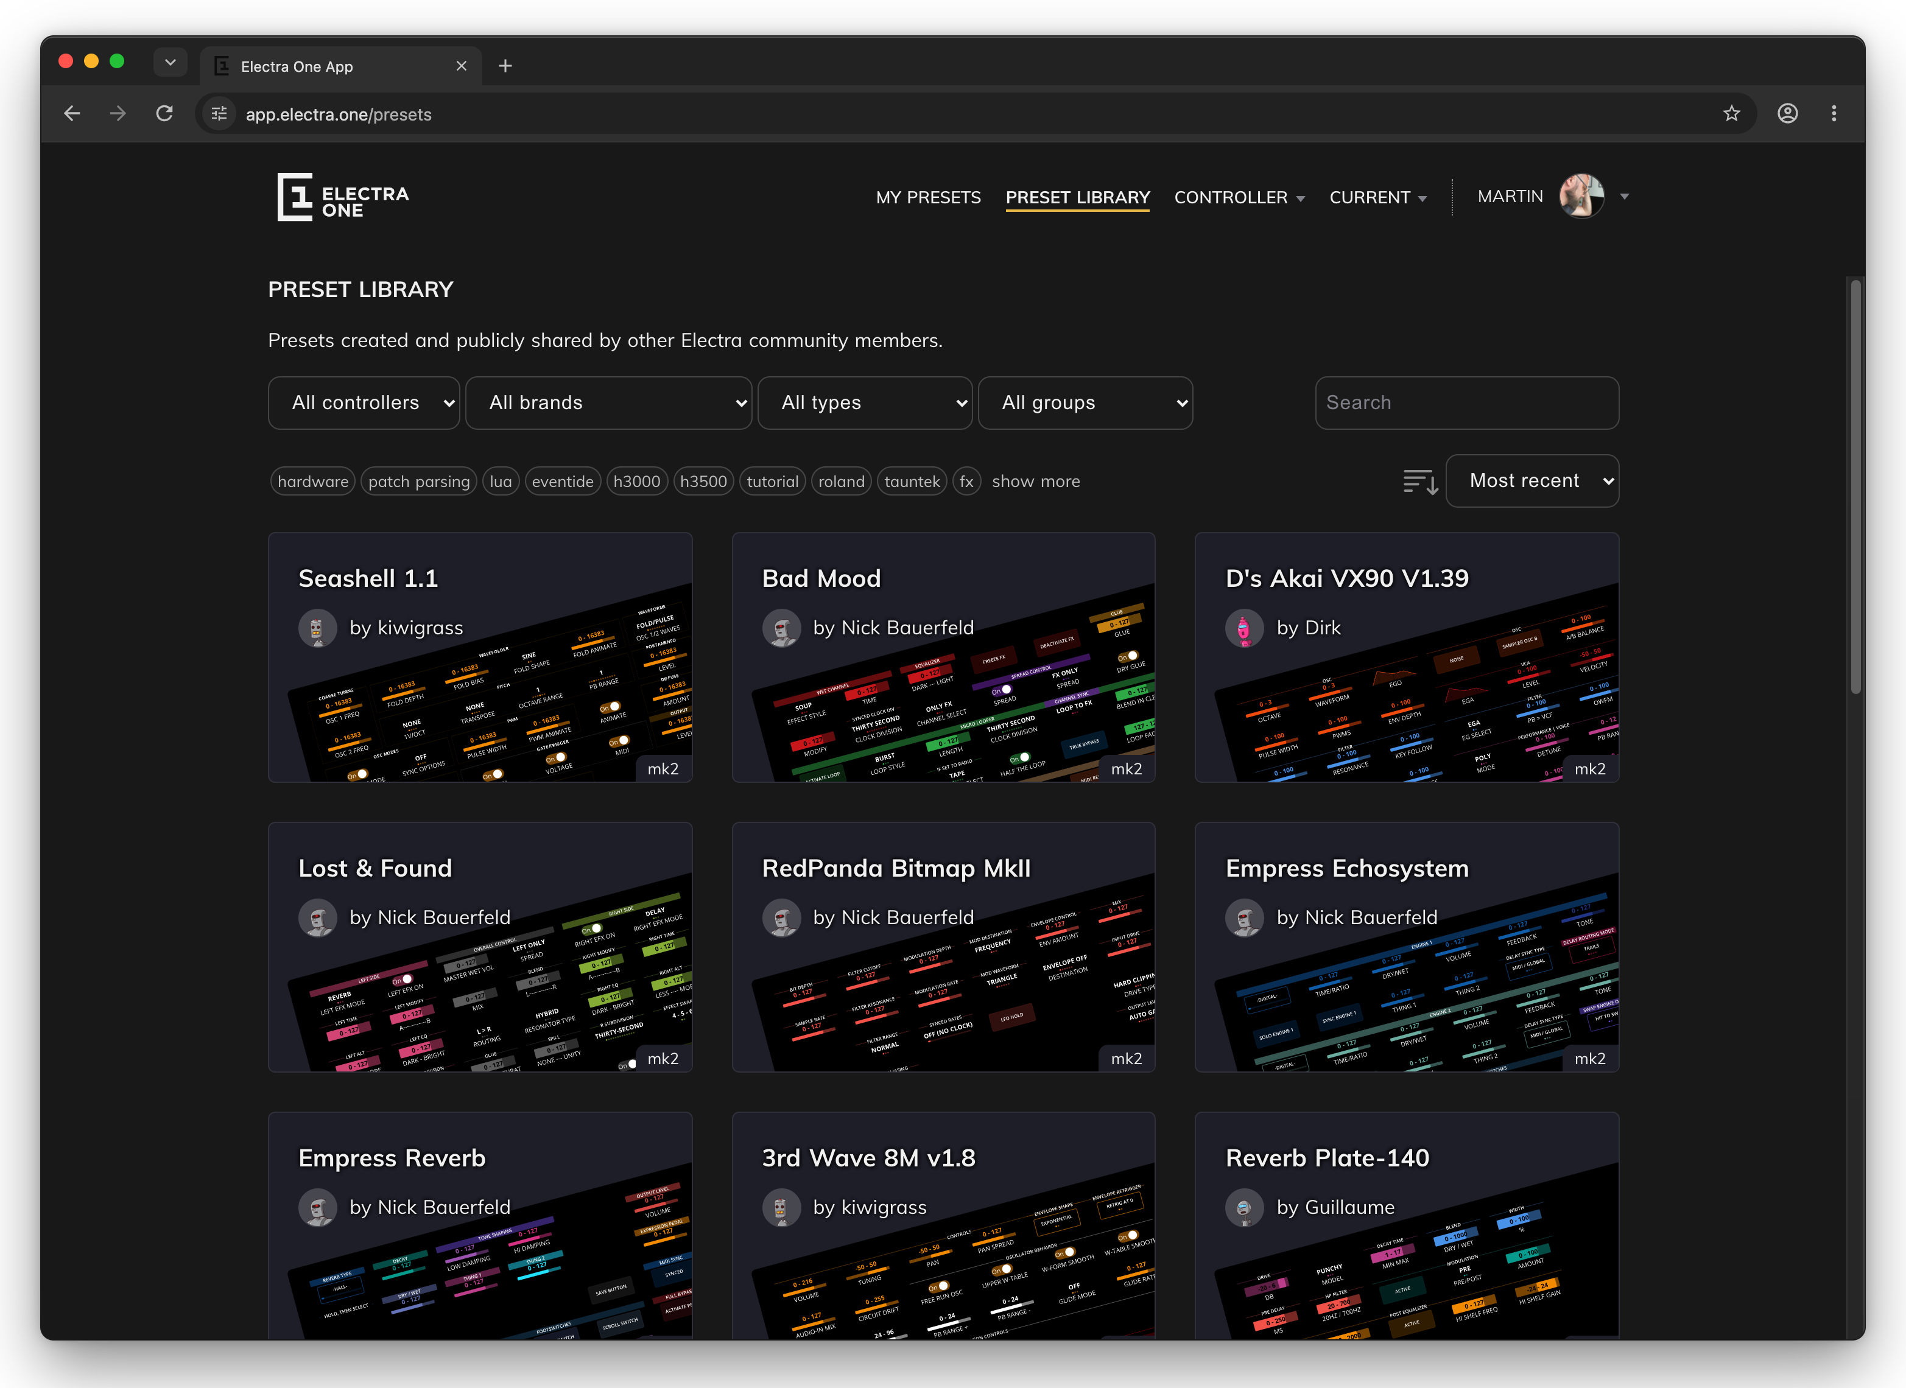Click Dirk's avatar on Akai VX90 card
Image resolution: width=1906 pixels, height=1388 pixels.
[1245, 628]
